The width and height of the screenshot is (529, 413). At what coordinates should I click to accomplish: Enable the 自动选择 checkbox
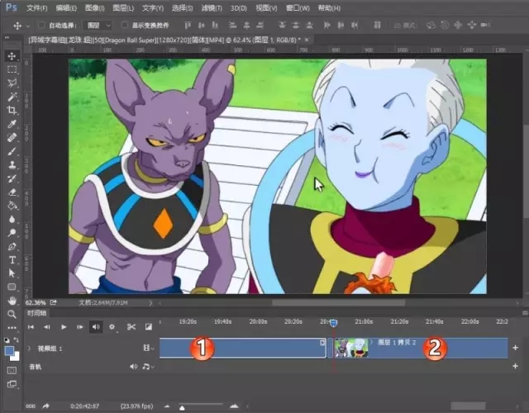41,25
